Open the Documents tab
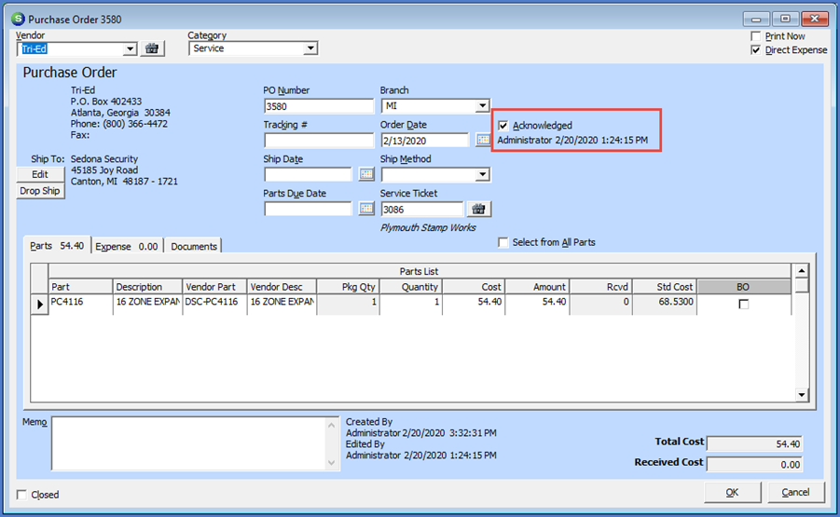Image resolution: width=840 pixels, height=517 pixels. pyautogui.click(x=194, y=246)
